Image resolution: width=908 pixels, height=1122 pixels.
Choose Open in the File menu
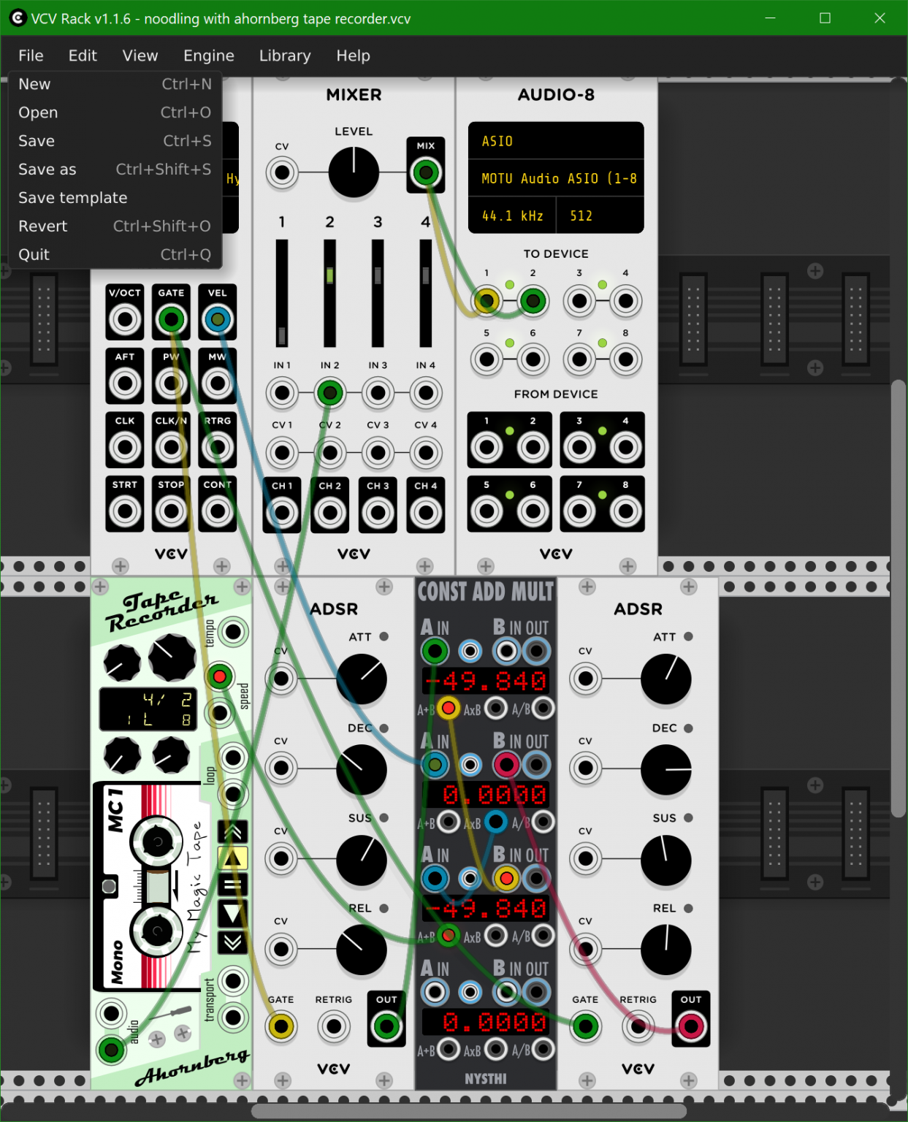[x=115, y=112]
